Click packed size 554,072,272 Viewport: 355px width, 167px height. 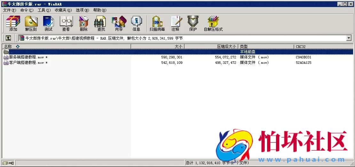click(x=225, y=57)
